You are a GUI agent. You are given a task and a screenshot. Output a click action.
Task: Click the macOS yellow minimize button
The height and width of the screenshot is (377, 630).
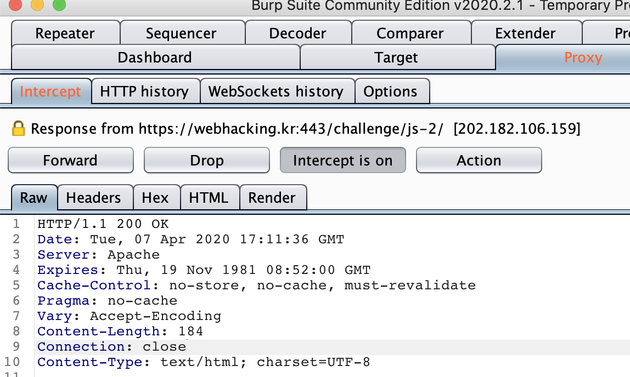37,5
